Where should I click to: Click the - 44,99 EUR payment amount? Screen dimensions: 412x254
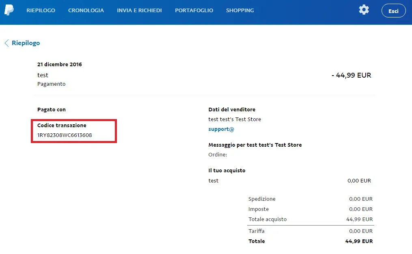pyautogui.click(x=351, y=75)
